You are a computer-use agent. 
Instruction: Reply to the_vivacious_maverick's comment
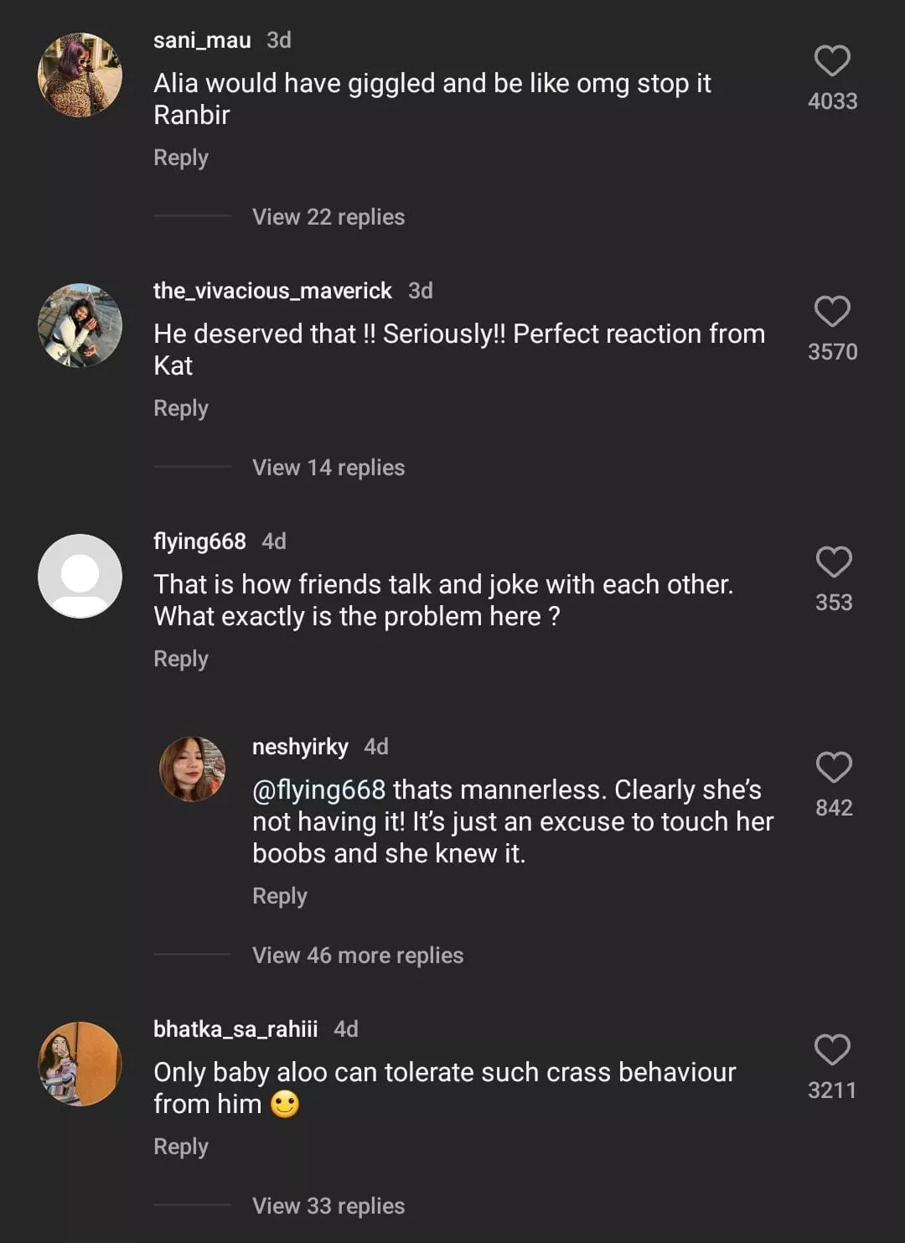[181, 408]
